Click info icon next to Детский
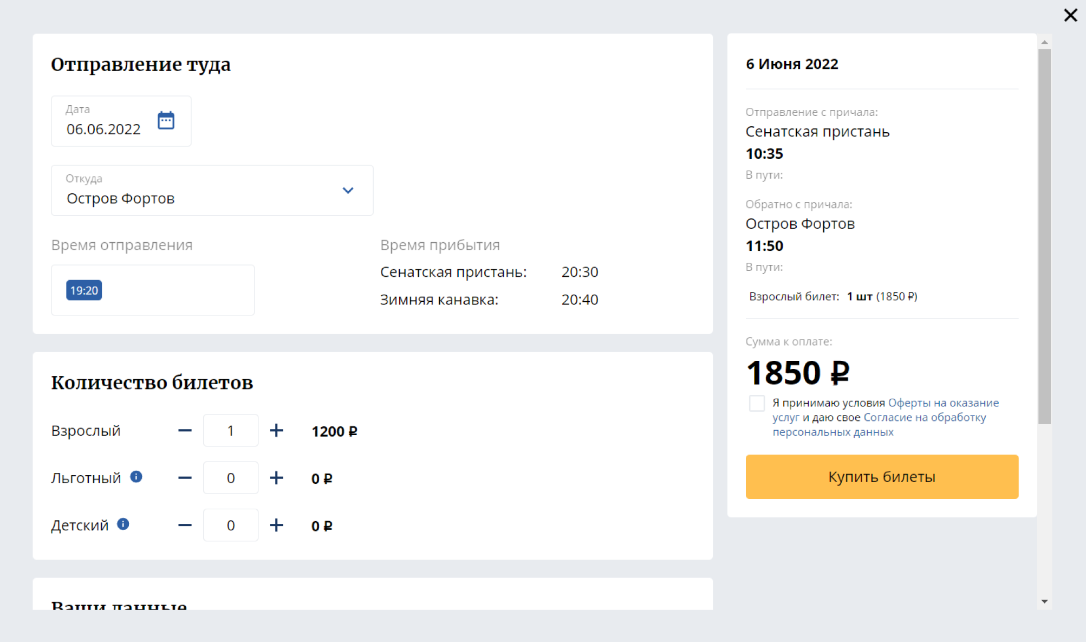The width and height of the screenshot is (1086, 642). (x=123, y=524)
